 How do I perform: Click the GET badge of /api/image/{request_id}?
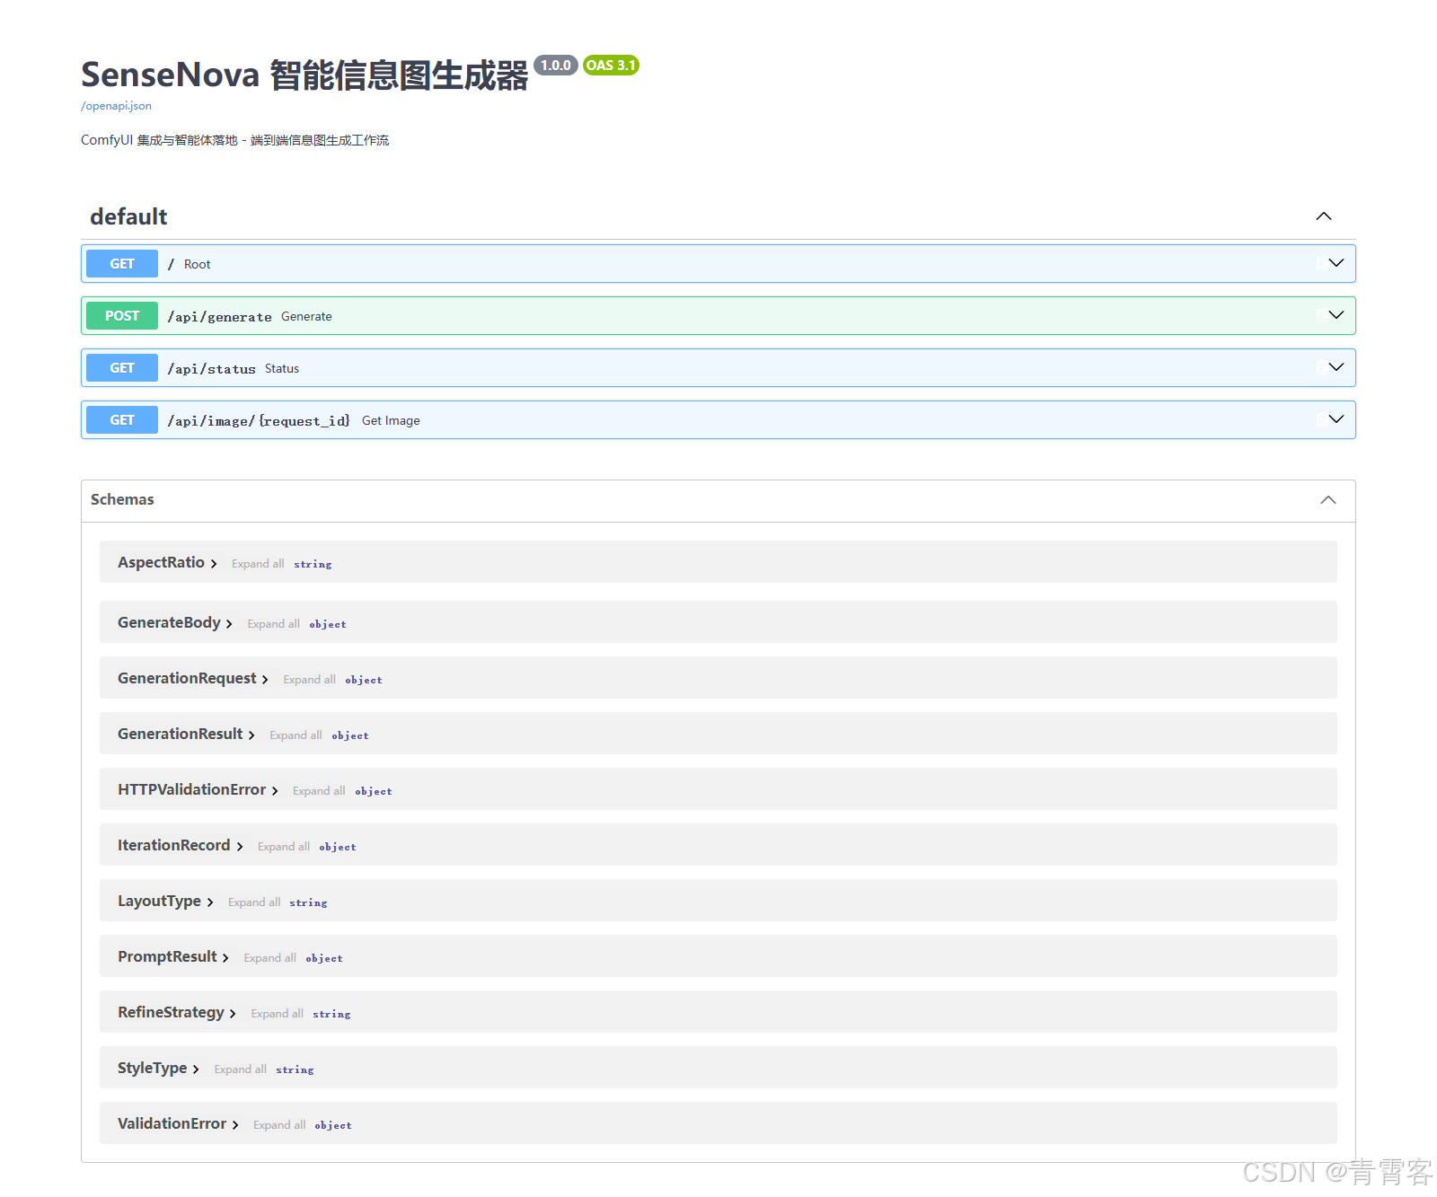[122, 420]
